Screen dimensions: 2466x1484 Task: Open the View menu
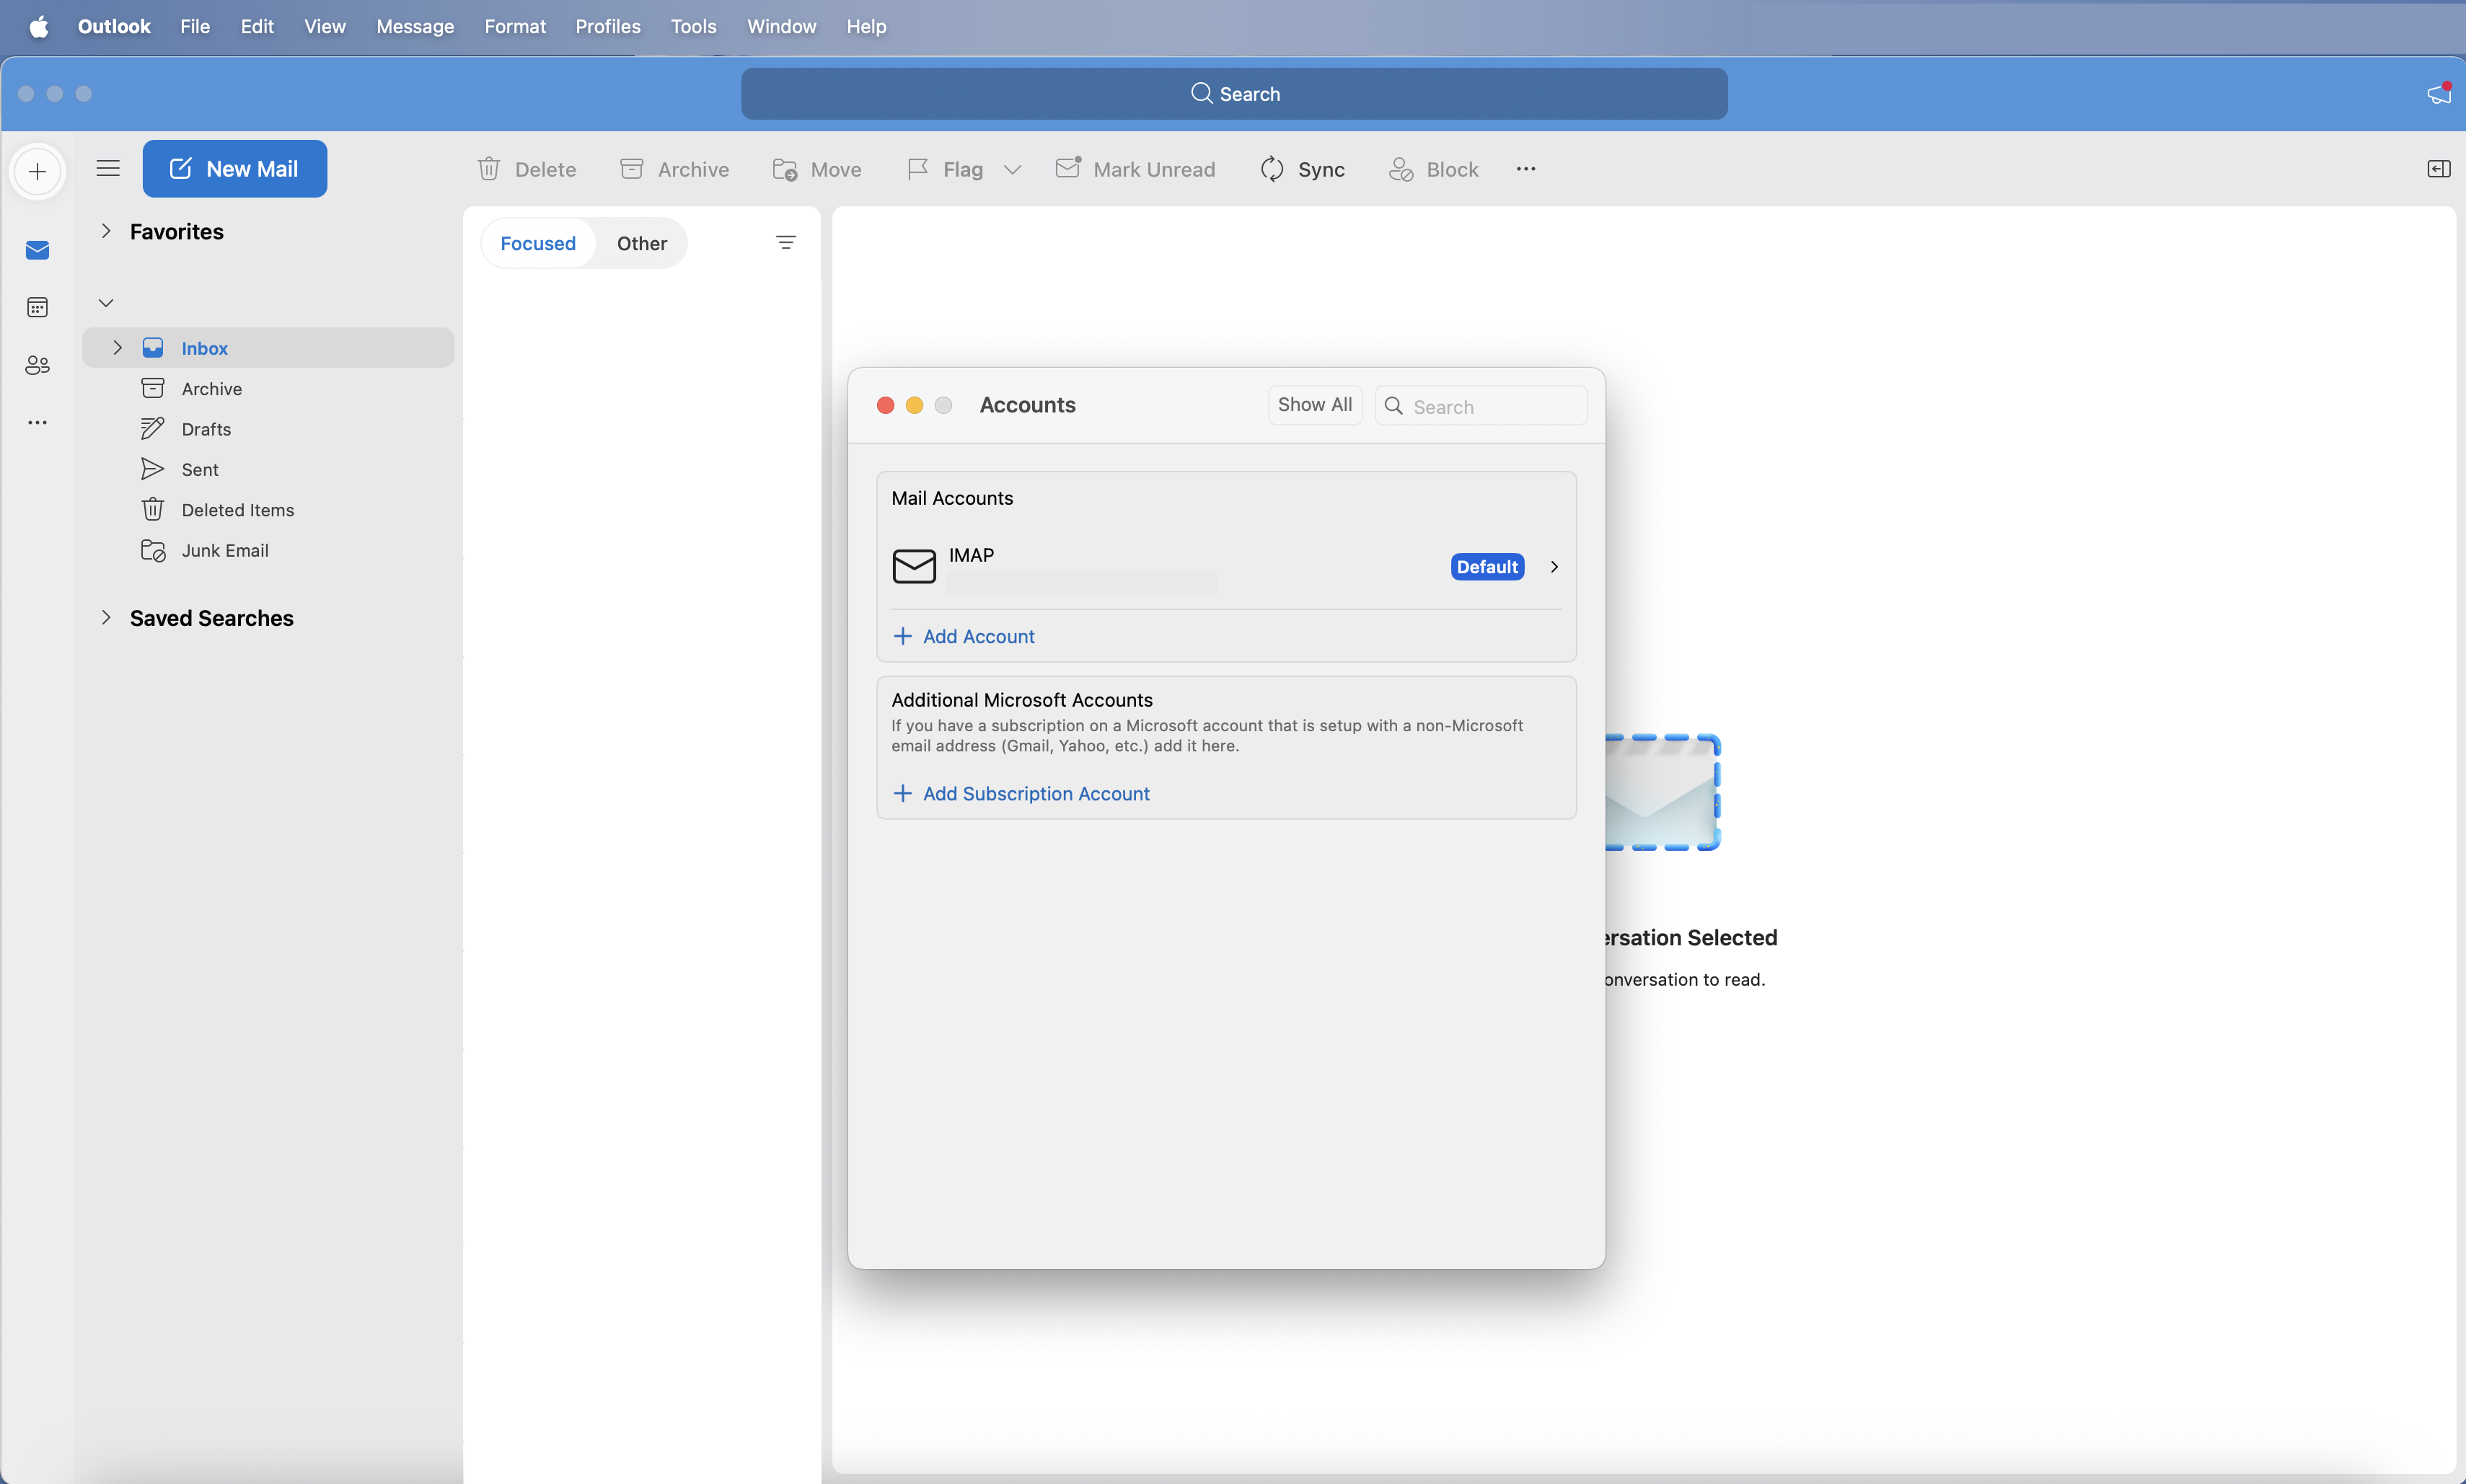325,27
